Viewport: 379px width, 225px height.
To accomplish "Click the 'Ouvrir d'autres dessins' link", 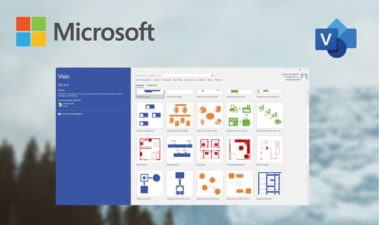I will coord(72,114).
